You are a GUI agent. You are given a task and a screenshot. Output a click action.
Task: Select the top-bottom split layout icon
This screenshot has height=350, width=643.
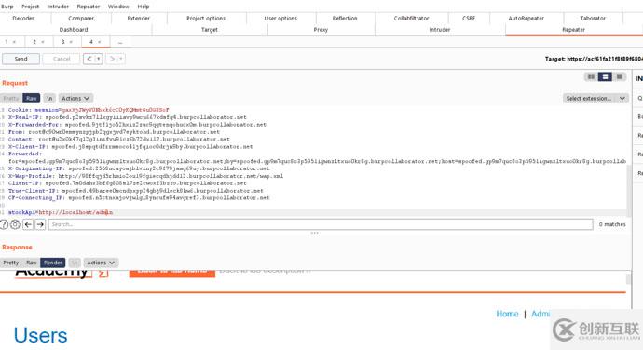(x=605, y=77)
